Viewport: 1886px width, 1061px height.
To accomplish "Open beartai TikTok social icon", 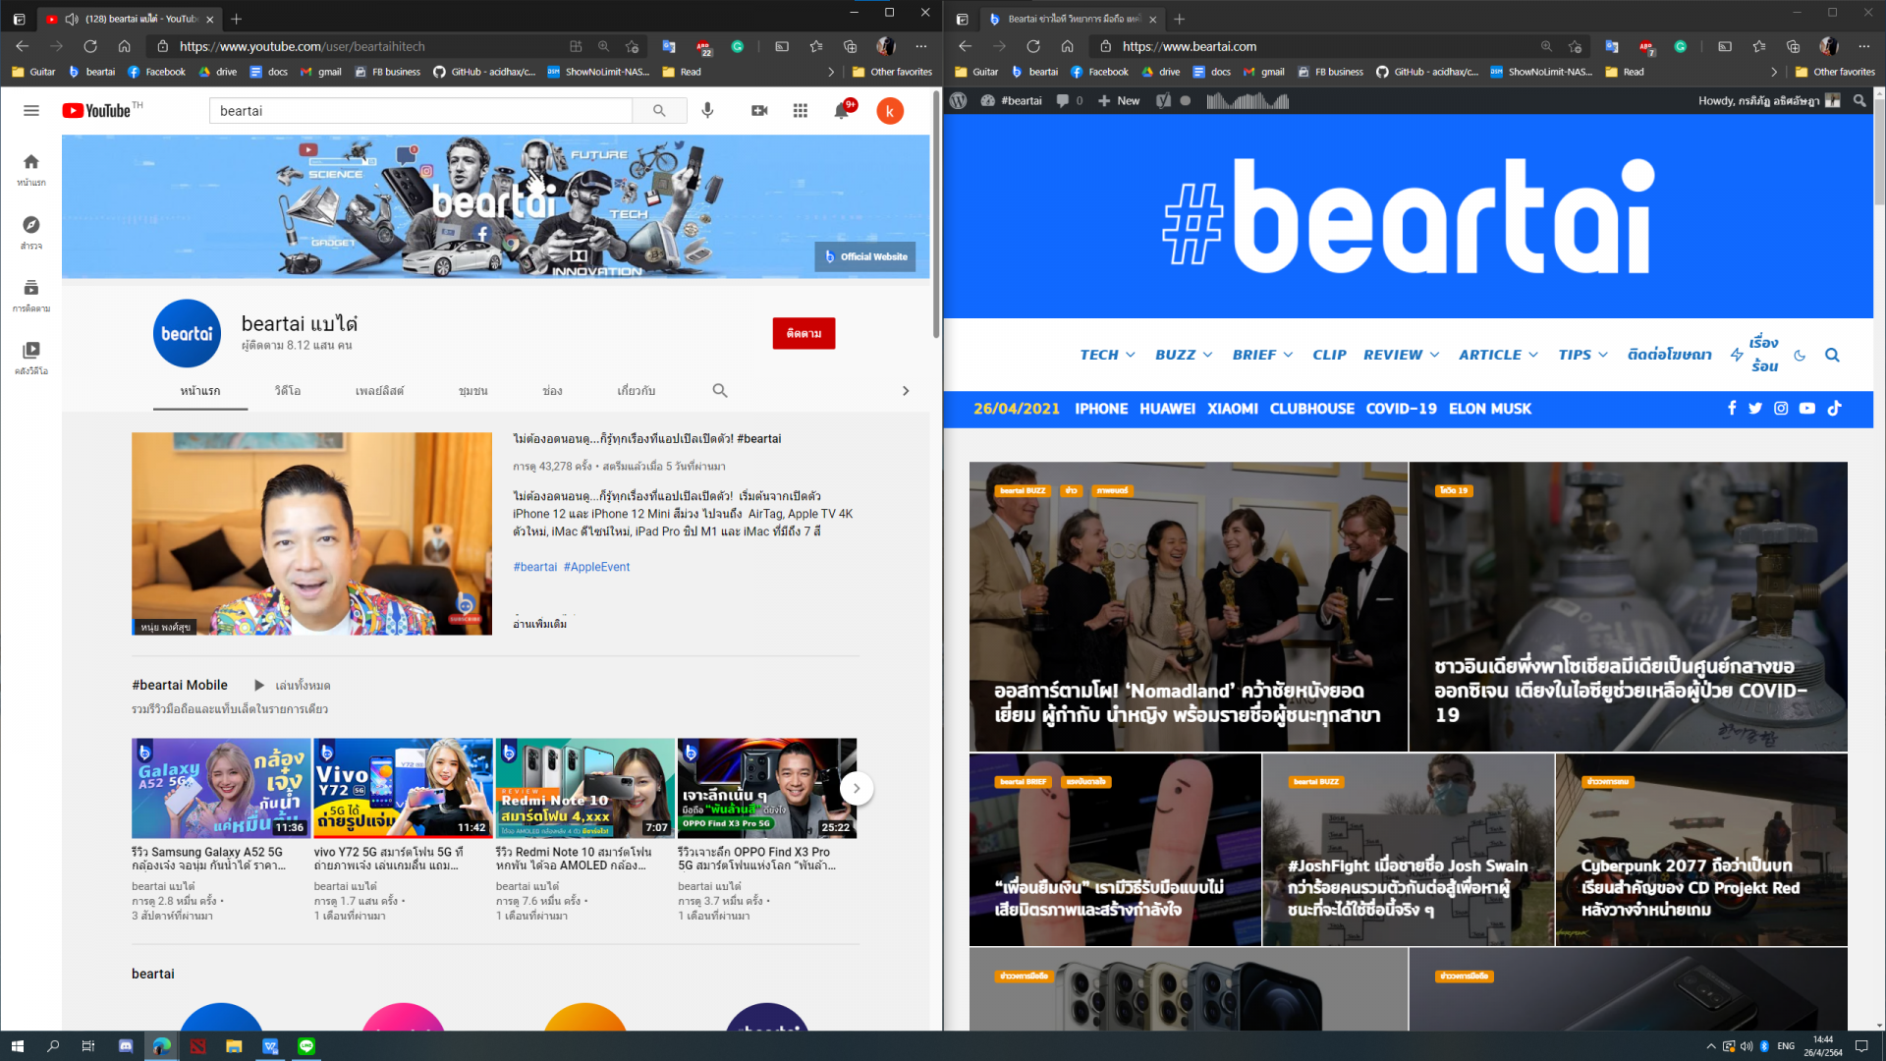I will coord(1834,409).
